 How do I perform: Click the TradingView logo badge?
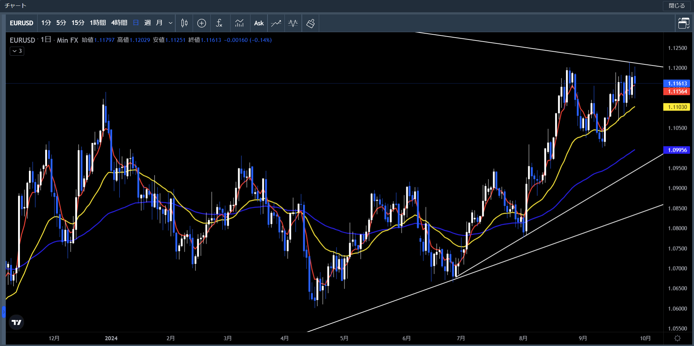pos(16,322)
